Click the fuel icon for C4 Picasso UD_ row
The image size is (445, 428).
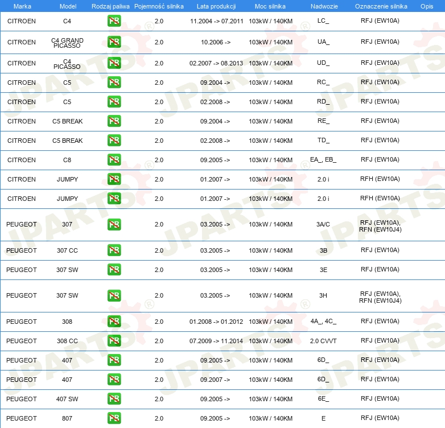coord(114,63)
